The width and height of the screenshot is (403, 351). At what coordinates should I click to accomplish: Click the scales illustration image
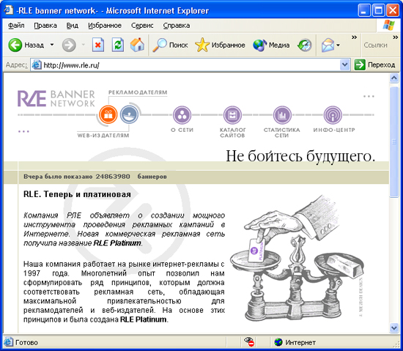tap(297, 258)
